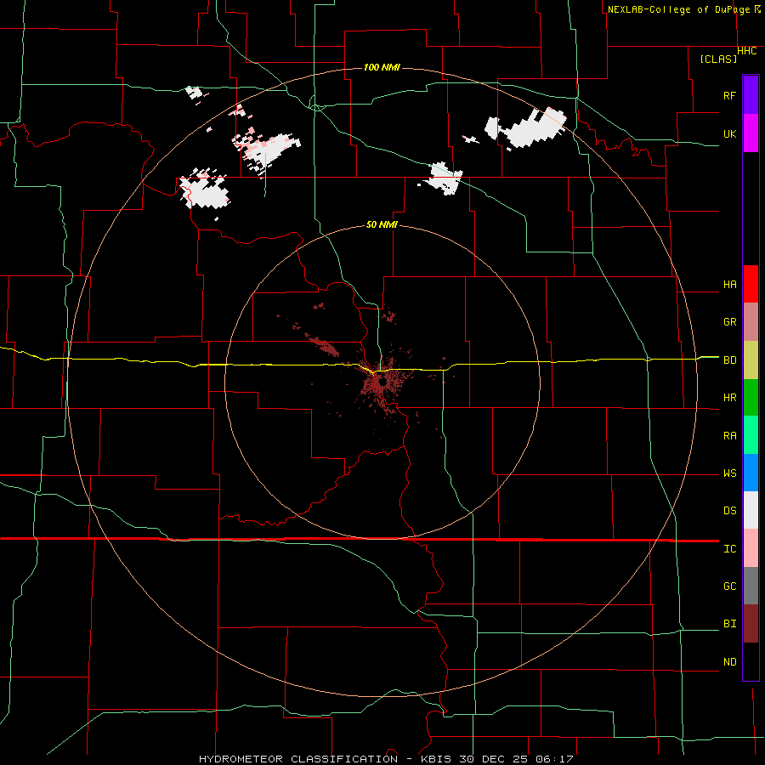Click the ND black legend swatch

pos(751,661)
